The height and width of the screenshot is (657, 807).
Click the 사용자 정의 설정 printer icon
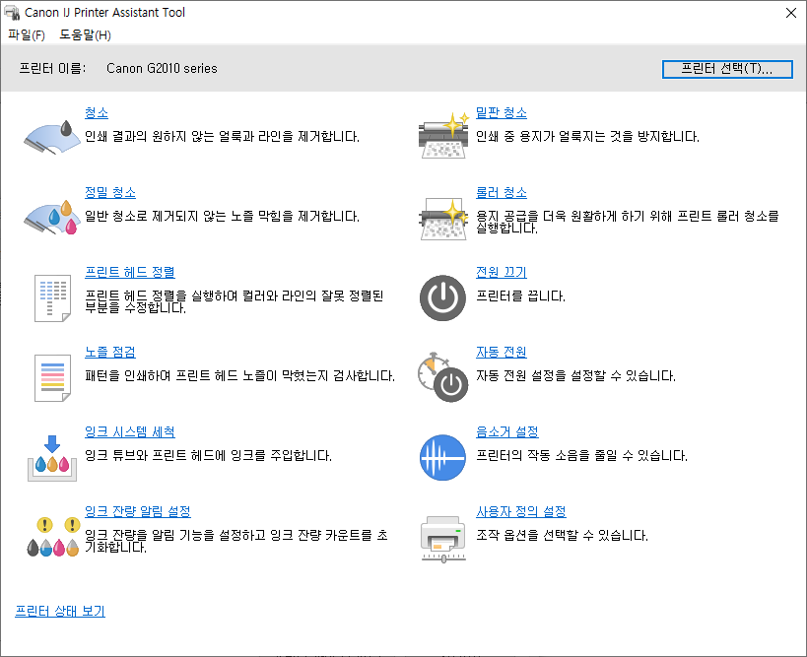coord(443,539)
